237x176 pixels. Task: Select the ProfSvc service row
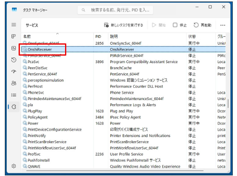pyautogui.click(x=123, y=154)
